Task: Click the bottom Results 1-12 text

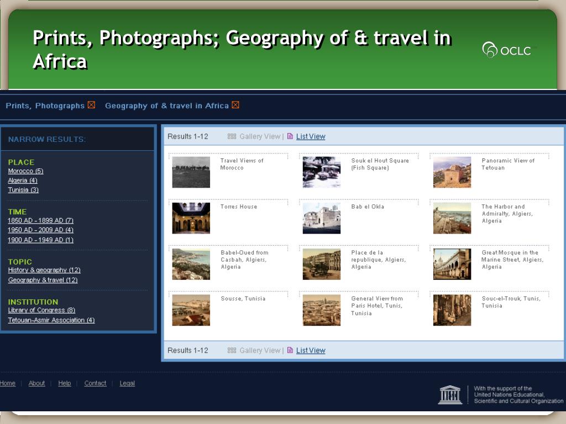Action: point(188,350)
